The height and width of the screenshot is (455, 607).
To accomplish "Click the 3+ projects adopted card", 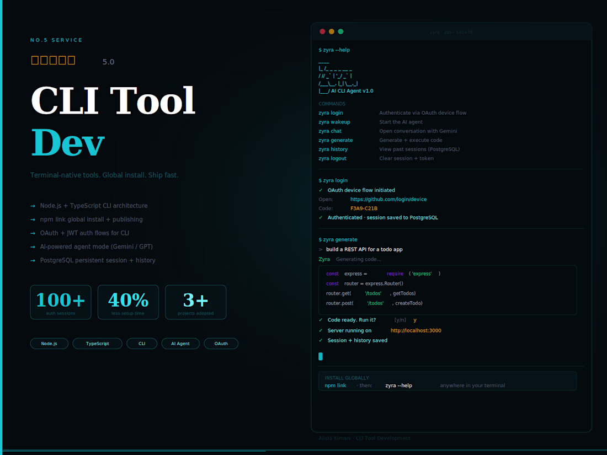I will click(x=195, y=302).
